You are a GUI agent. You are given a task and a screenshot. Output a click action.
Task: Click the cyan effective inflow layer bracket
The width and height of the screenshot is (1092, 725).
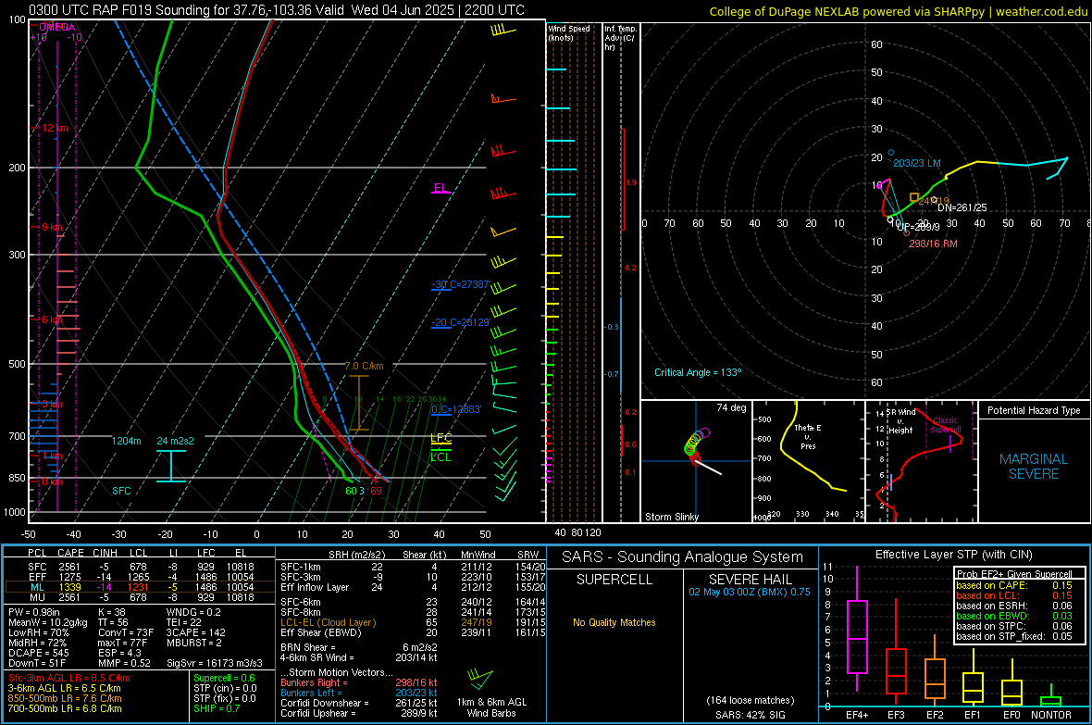tap(170, 466)
